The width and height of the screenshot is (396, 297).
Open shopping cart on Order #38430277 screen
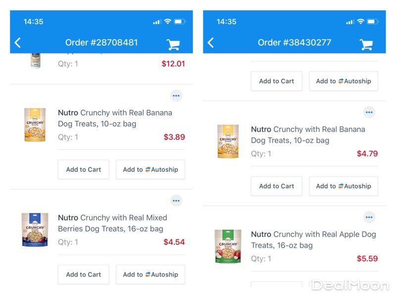click(366, 44)
